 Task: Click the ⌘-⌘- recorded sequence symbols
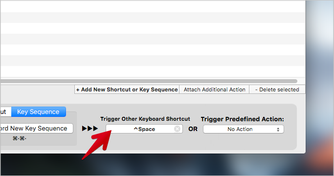20,138
